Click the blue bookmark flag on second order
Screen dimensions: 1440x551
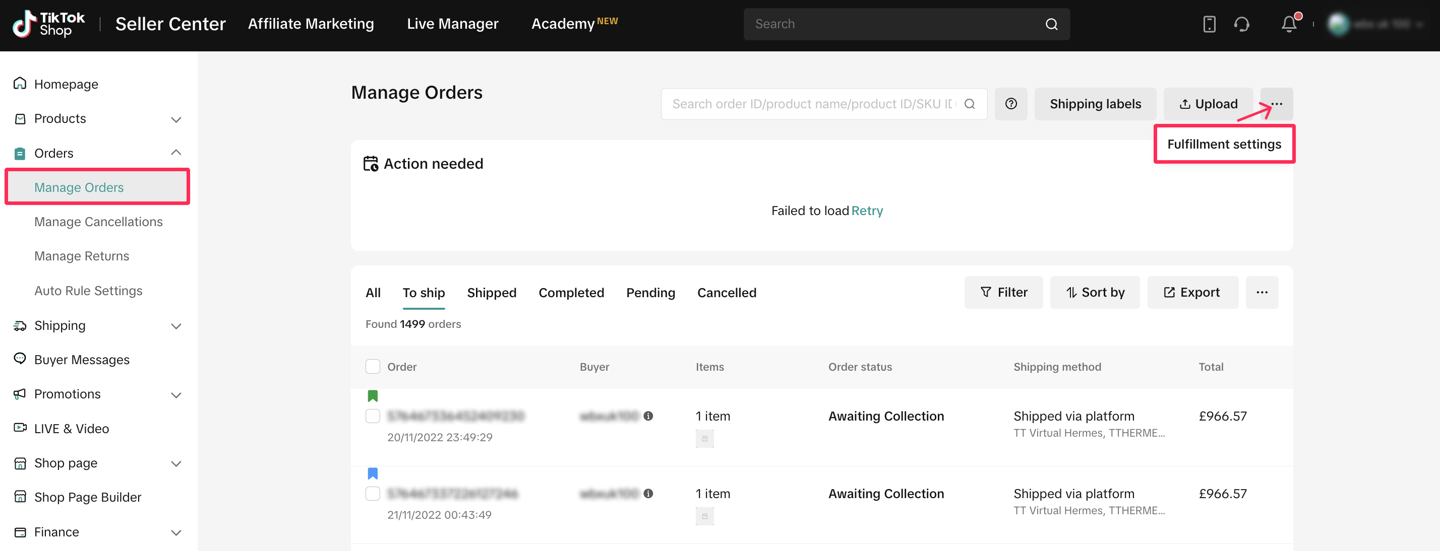[x=373, y=473]
